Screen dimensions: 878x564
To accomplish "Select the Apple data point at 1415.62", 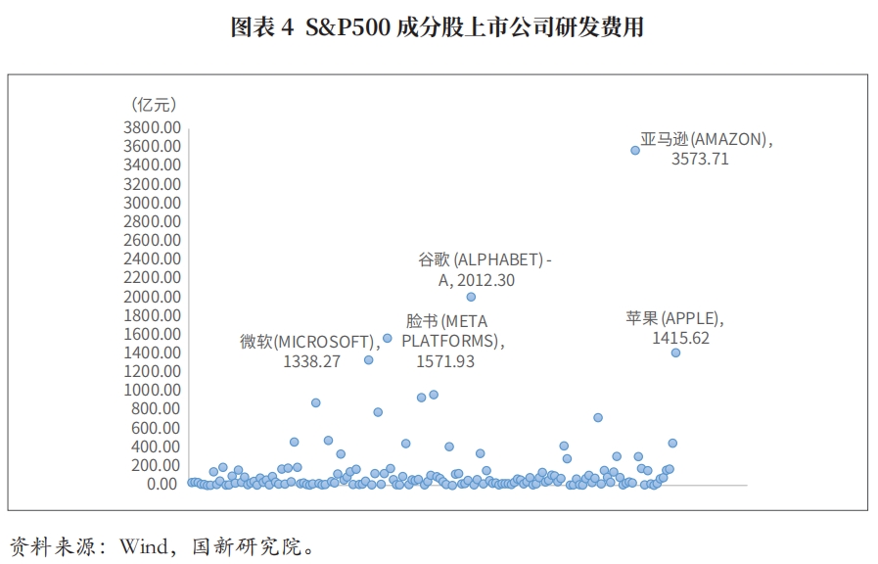I will pyautogui.click(x=675, y=352).
